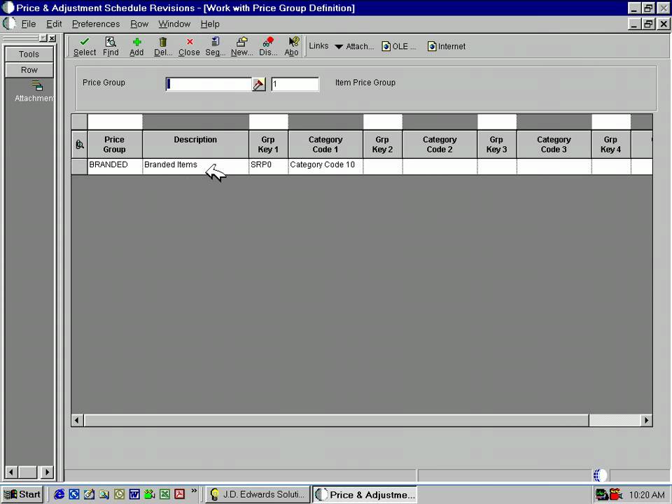Screen dimensions: 672x504
Task: Launch Excel from quick launch bar
Action: click(164, 494)
